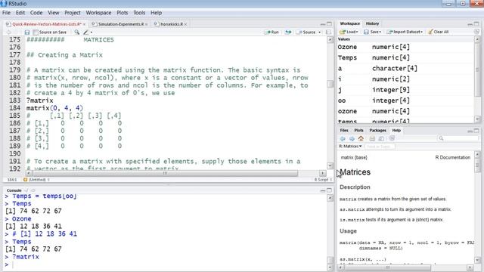Click line 184 matrix(0, 4, 4) code
The image size is (484, 272).
click(54, 108)
